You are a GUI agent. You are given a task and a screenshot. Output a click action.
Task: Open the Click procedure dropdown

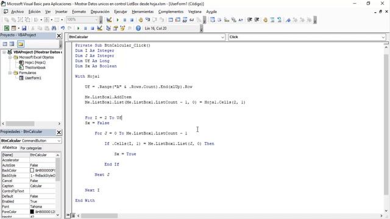coord(383,37)
